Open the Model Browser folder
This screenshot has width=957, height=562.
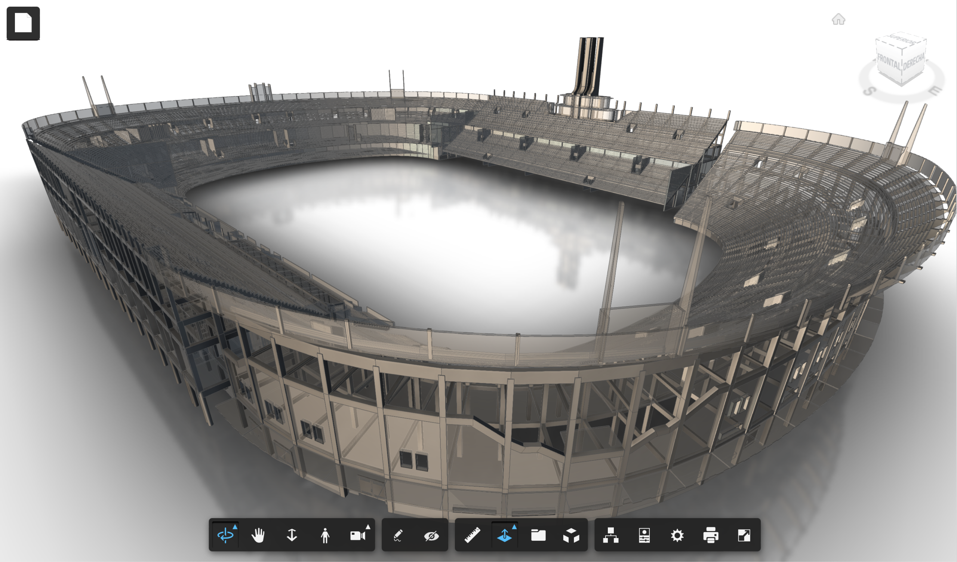tap(540, 536)
